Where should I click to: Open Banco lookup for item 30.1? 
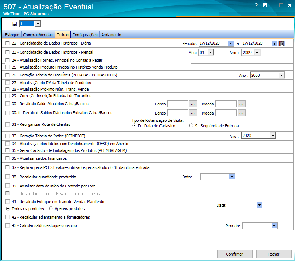pos(193,113)
